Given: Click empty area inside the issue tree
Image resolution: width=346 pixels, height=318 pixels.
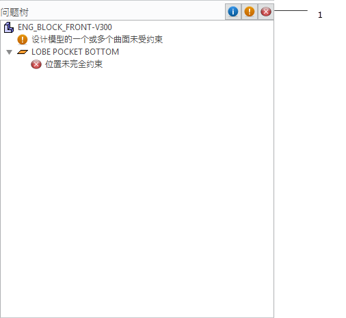Looking at the screenshot, I should [137, 183].
